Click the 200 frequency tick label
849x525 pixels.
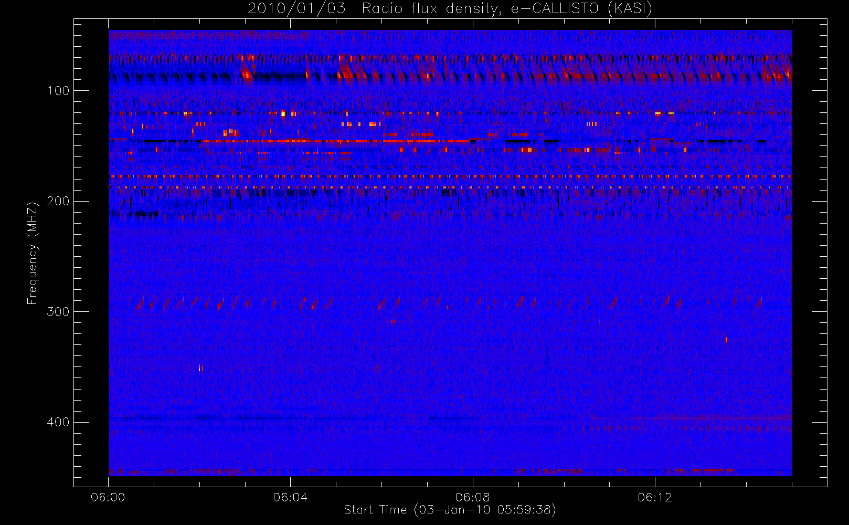(x=58, y=201)
